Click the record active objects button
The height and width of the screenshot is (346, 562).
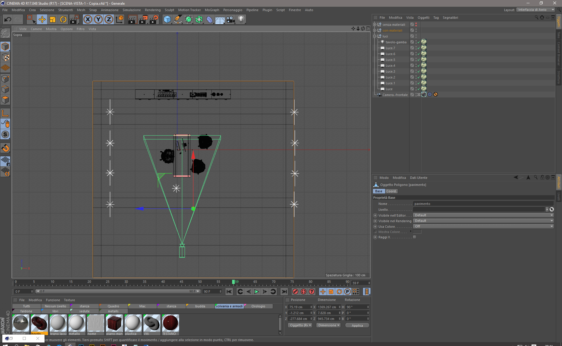pos(295,292)
